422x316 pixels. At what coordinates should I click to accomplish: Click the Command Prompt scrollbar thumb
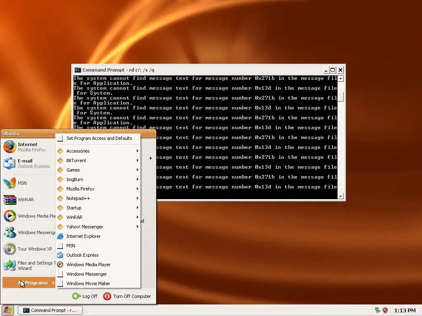click(x=340, y=97)
